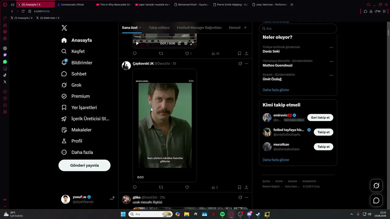Bookmark the Çaykovski JK post
Viewport: 390px width, 219px height.
tap(239, 187)
